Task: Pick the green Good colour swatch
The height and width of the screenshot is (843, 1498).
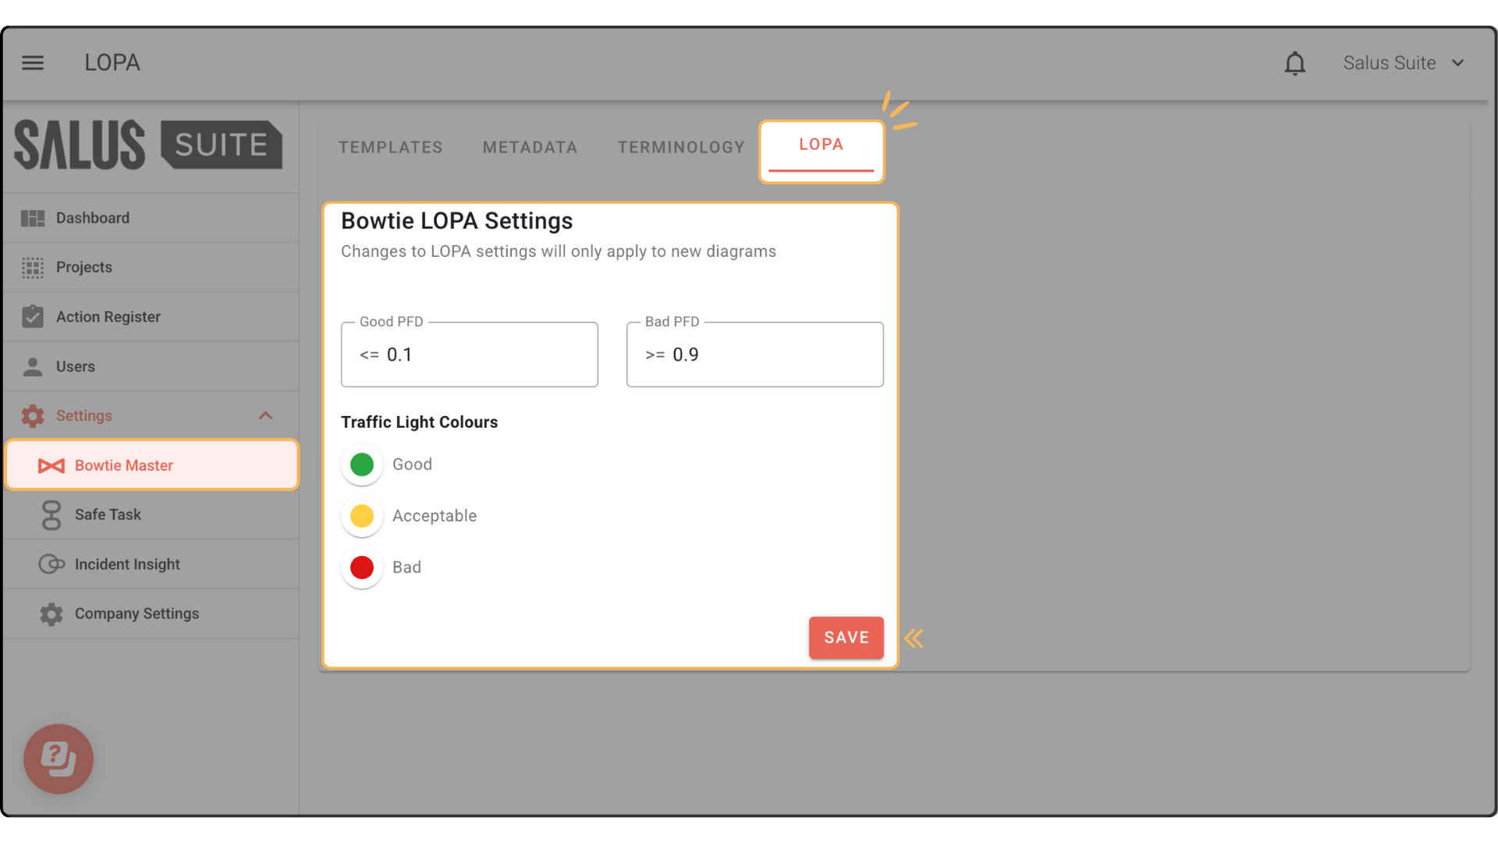Action: 362,464
